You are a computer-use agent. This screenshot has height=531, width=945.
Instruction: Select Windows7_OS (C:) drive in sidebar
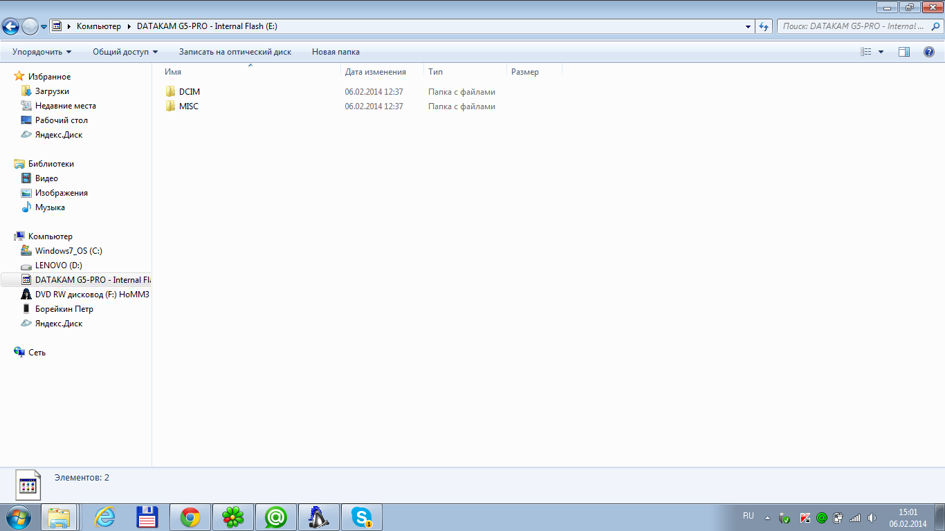pos(68,251)
